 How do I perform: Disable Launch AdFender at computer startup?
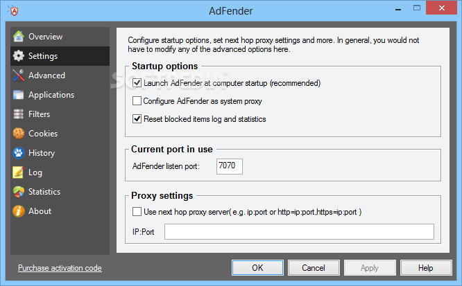(137, 83)
